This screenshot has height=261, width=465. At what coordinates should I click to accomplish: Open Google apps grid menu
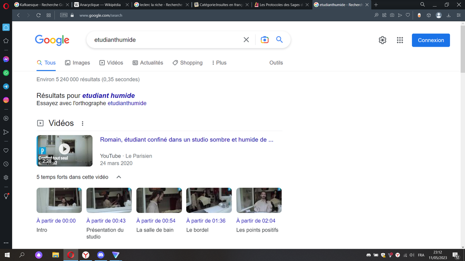[400, 40]
